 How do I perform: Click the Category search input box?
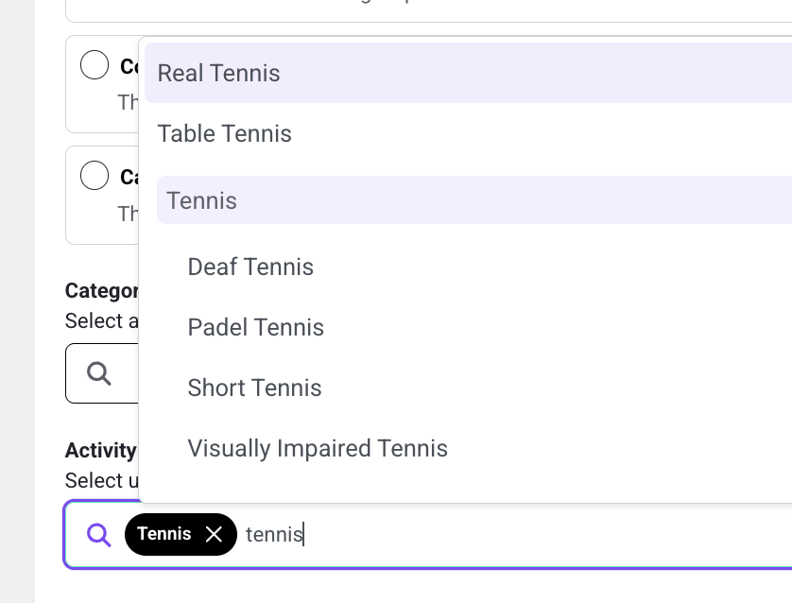[x=102, y=373]
